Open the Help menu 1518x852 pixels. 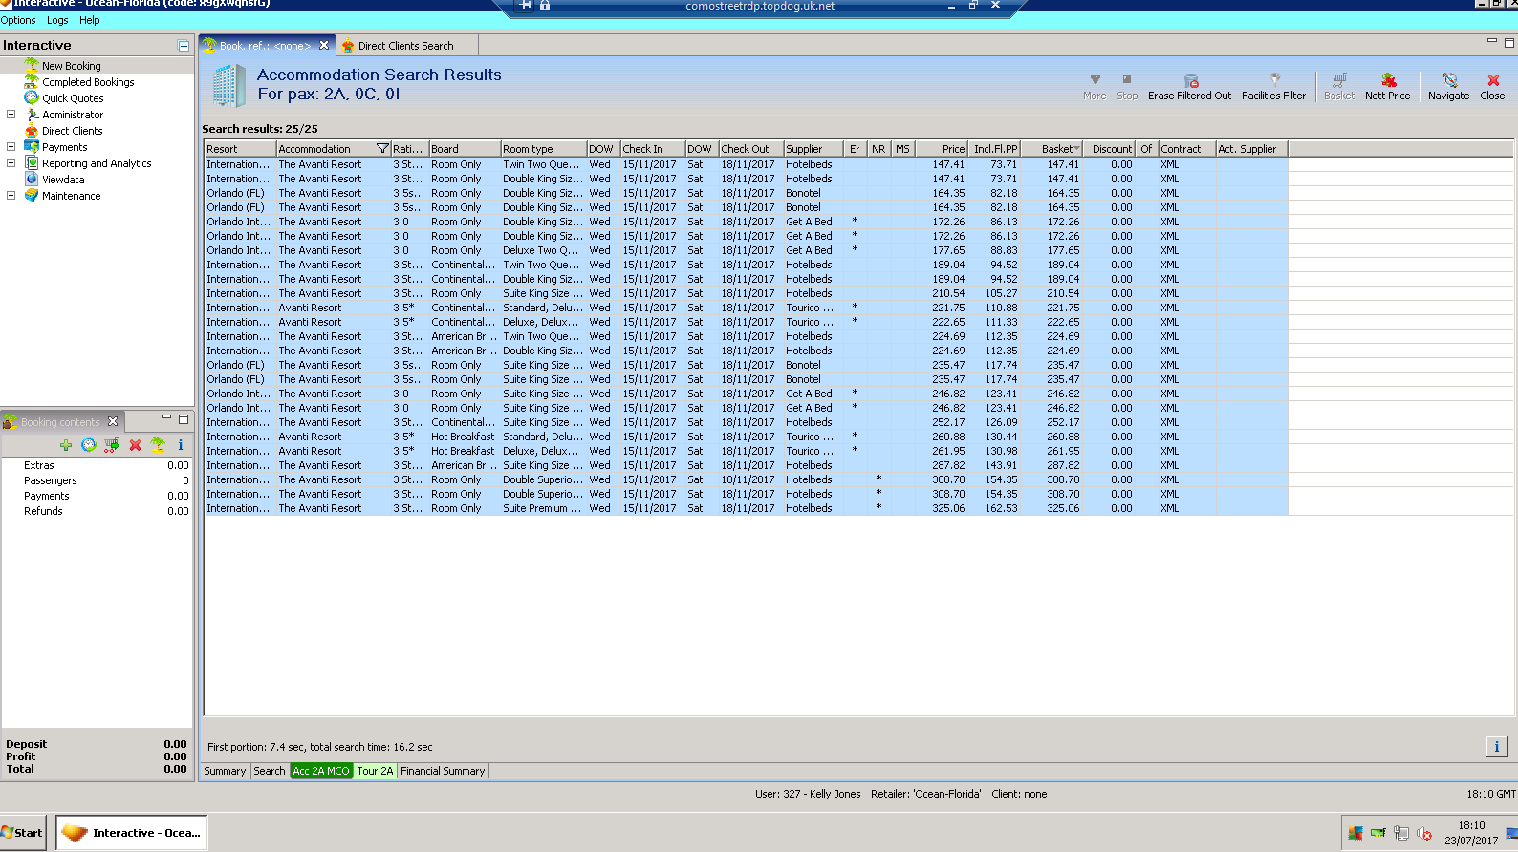click(x=90, y=20)
